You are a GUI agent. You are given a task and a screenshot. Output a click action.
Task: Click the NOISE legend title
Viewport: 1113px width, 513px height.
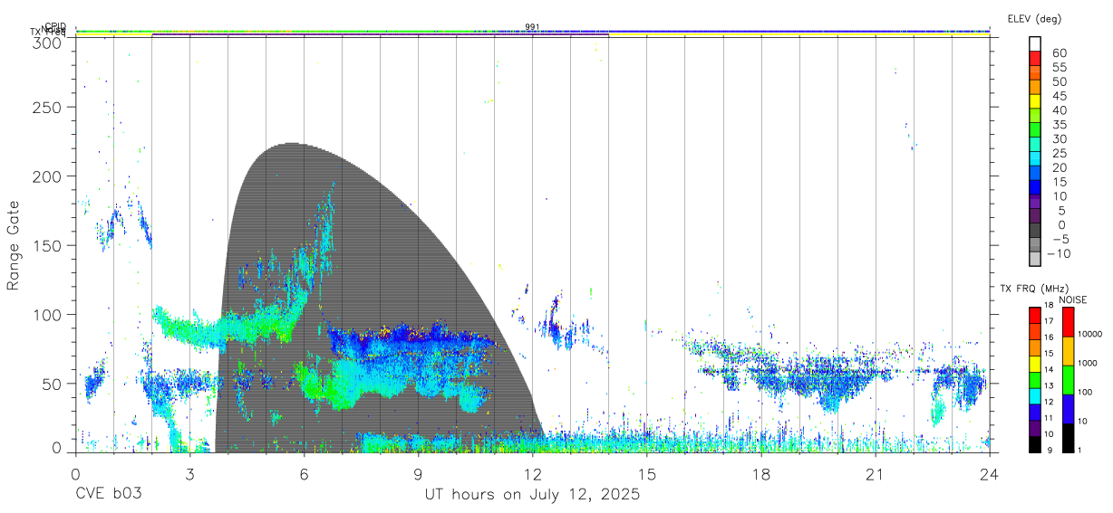[1072, 299]
